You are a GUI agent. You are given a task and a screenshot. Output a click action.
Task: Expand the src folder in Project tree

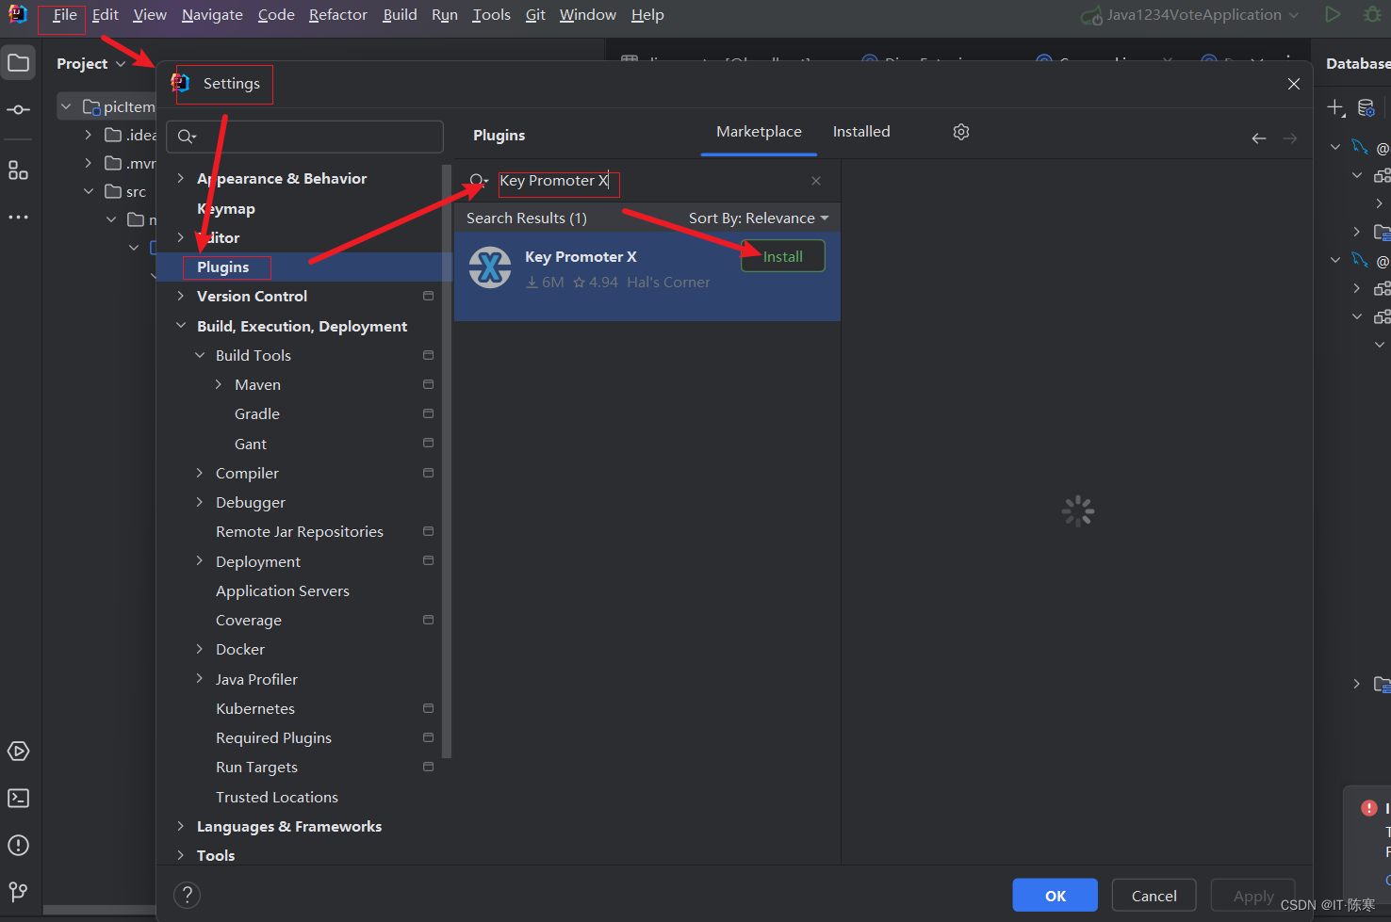[89, 191]
